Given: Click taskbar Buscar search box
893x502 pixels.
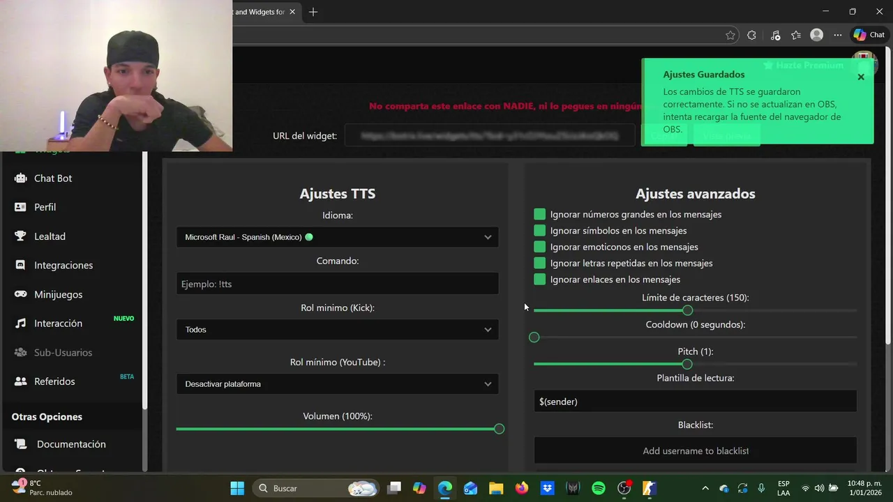Looking at the screenshot, I should tap(315, 488).
